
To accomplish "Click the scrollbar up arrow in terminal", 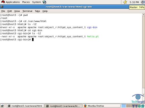I will coord(144,15).
